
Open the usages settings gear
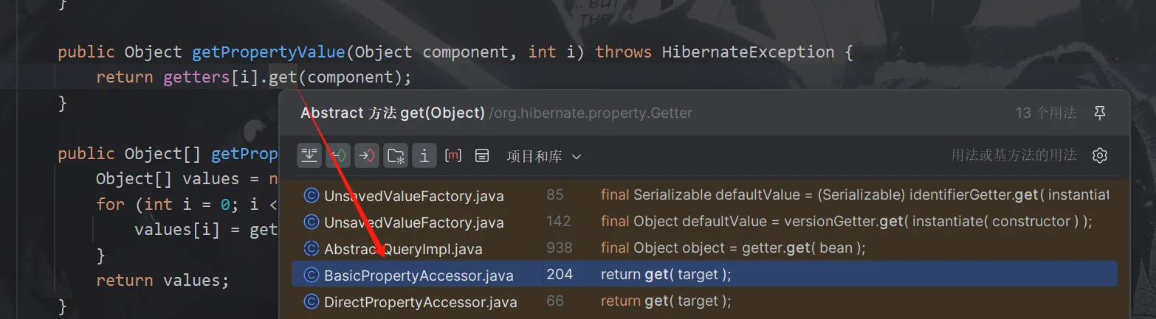[x=1100, y=155]
